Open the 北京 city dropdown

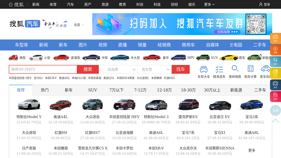(x=79, y=25)
